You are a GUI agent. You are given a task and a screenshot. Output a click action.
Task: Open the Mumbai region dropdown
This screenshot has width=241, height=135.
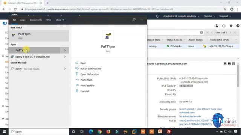tap(209, 16)
